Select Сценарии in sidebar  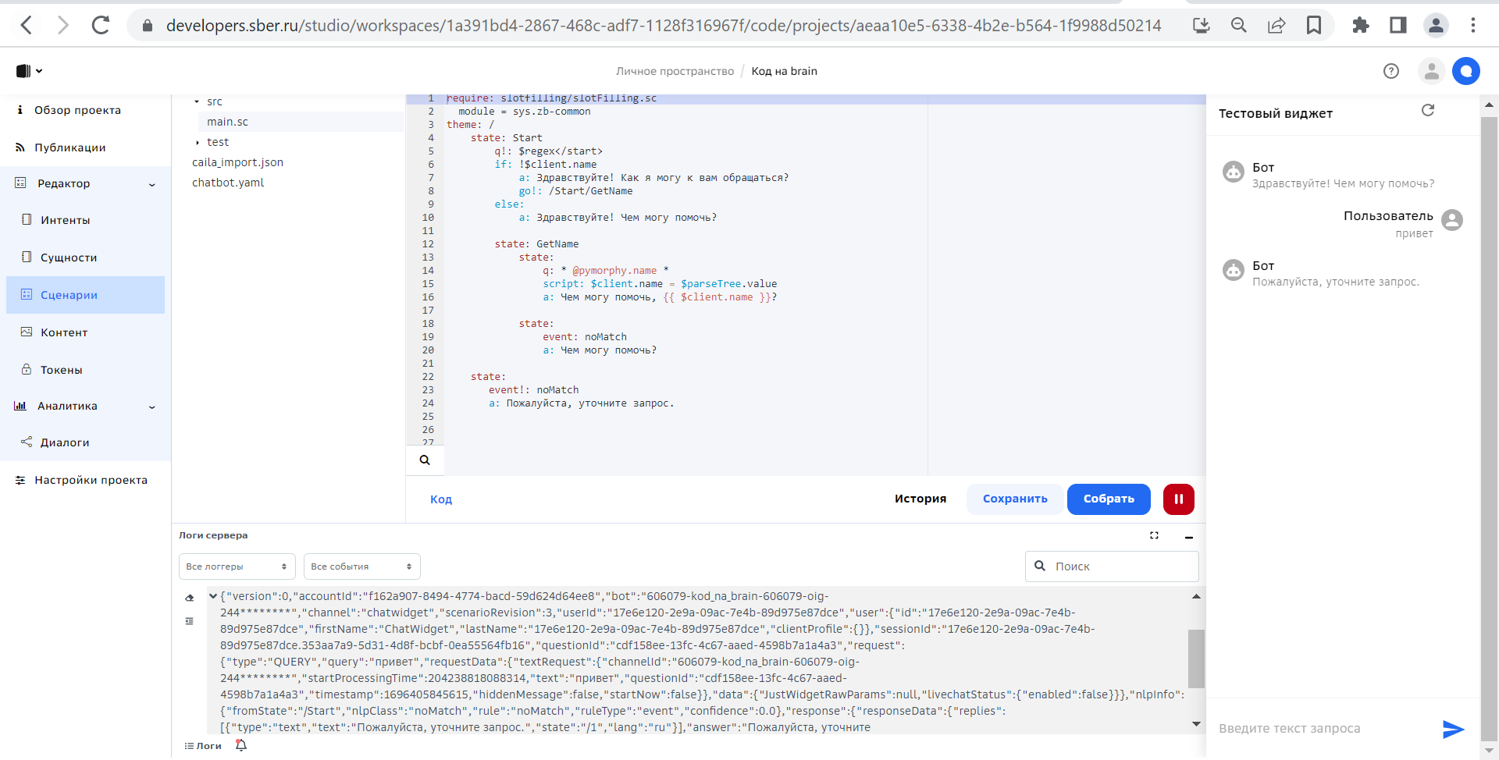85,295
